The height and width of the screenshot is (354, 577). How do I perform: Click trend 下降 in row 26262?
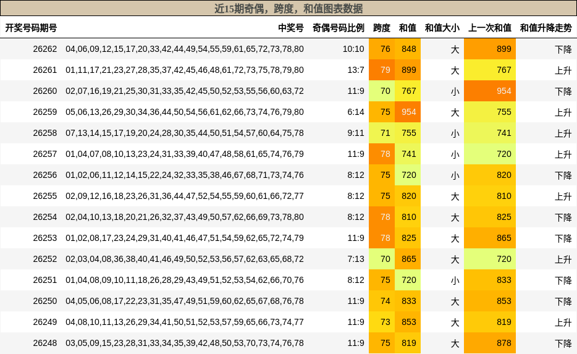(563, 49)
